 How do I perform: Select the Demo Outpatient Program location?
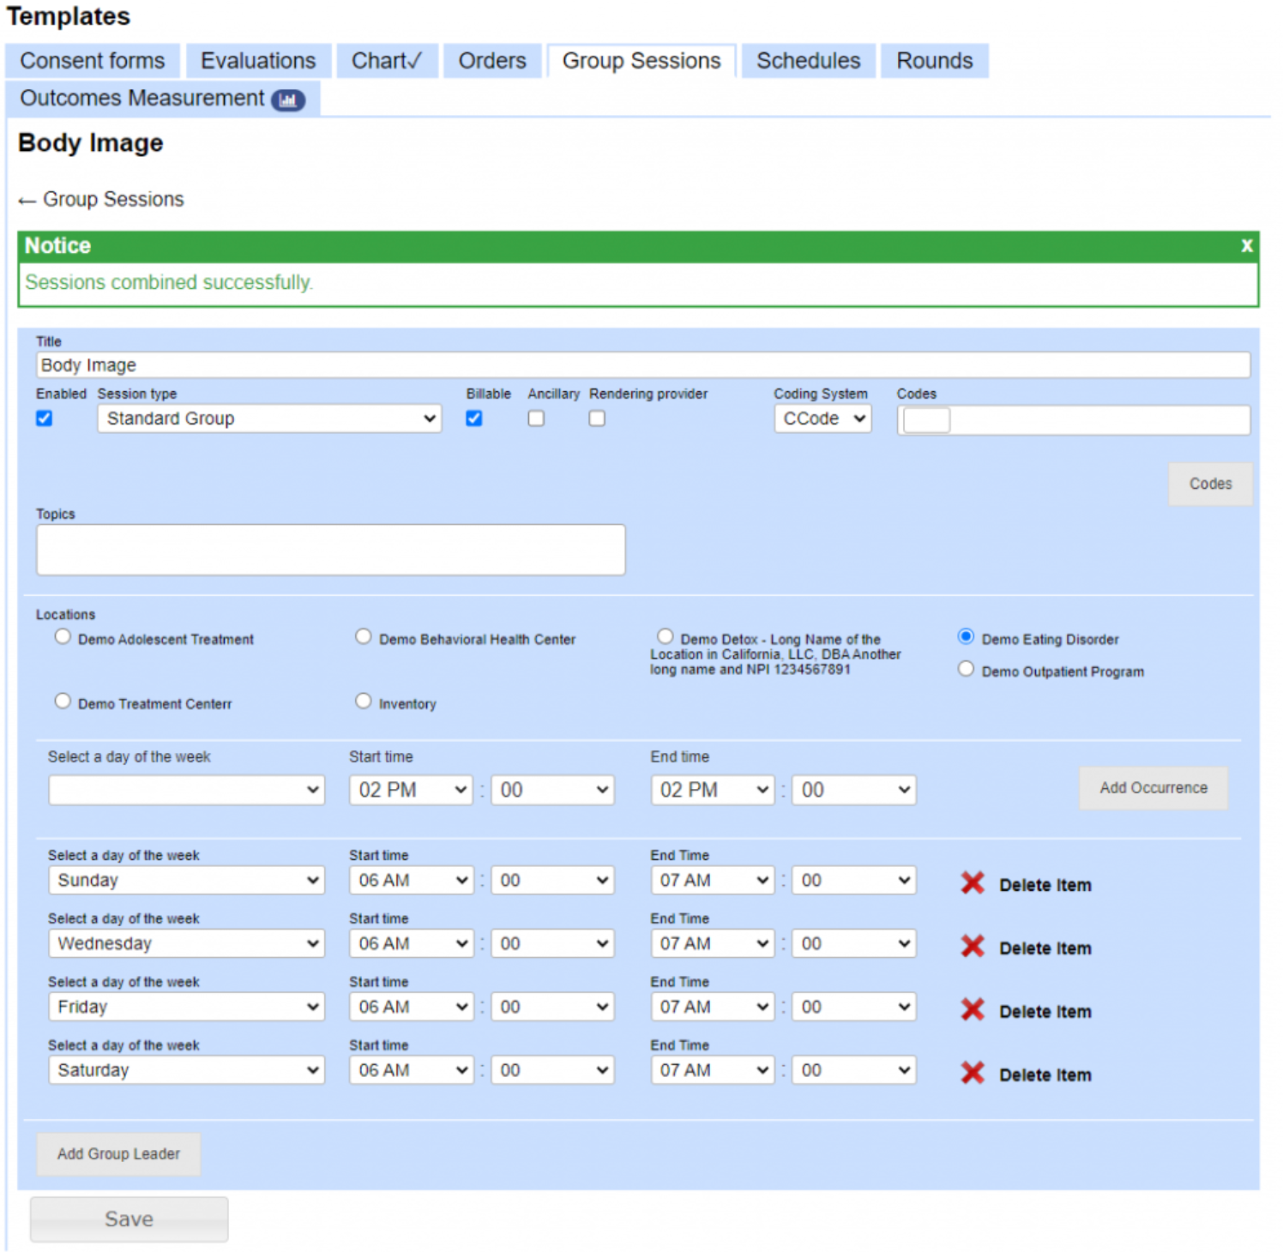pos(966,668)
